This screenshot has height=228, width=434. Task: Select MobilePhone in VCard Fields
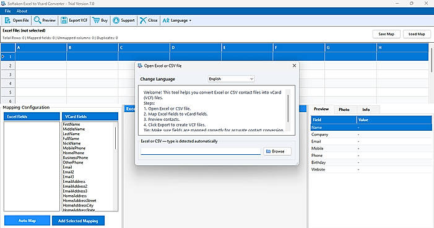tap(74, 148)
